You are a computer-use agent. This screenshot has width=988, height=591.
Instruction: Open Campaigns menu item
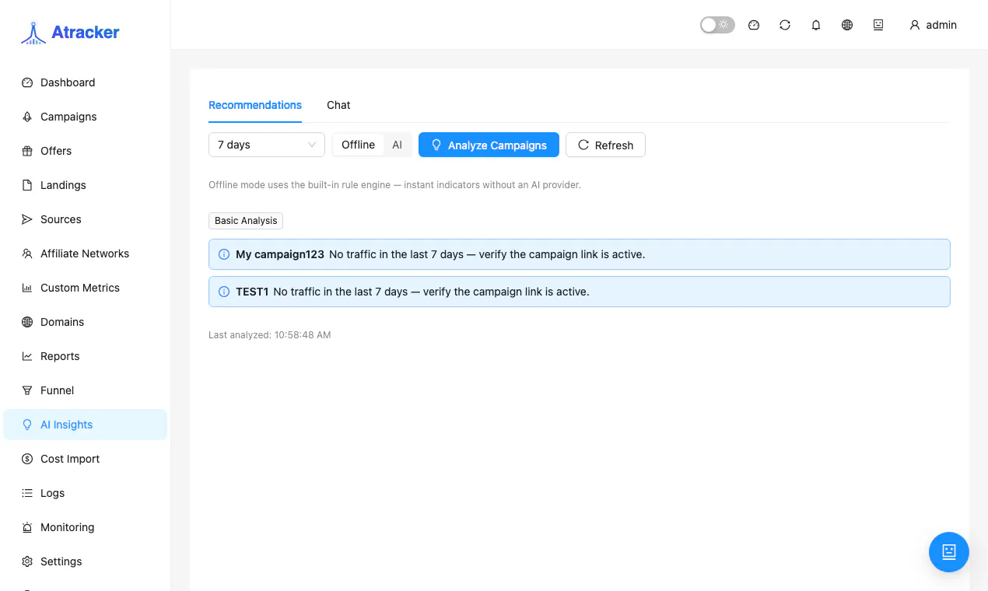tap(85, 117)
